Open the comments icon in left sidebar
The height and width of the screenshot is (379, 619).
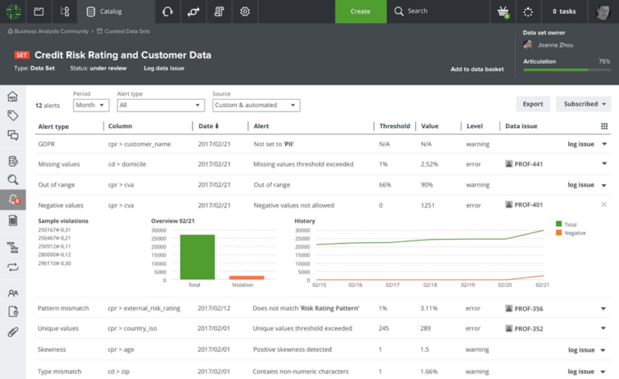click(x=12, y=134)
